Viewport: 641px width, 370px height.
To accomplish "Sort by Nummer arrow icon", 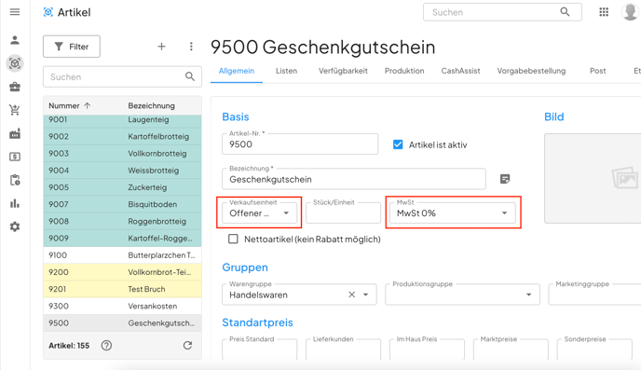I will [87, 105].
